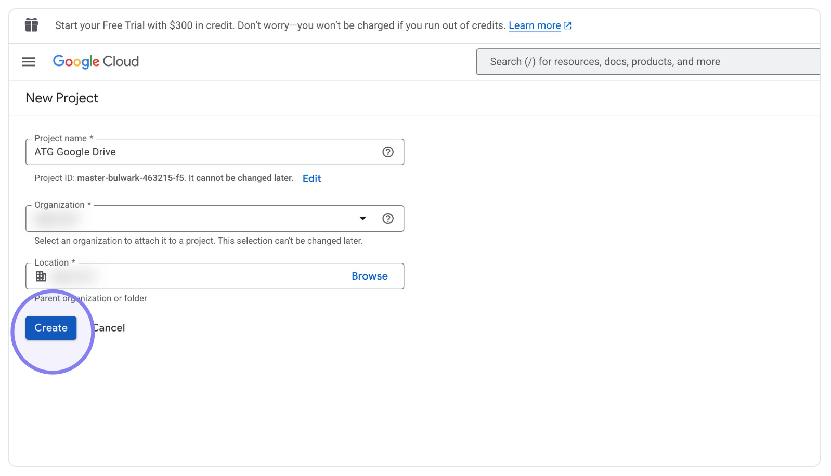Click the Parent organization or folder hint
Viewport: 831px width, 476px height.
[x=90, y=298]
